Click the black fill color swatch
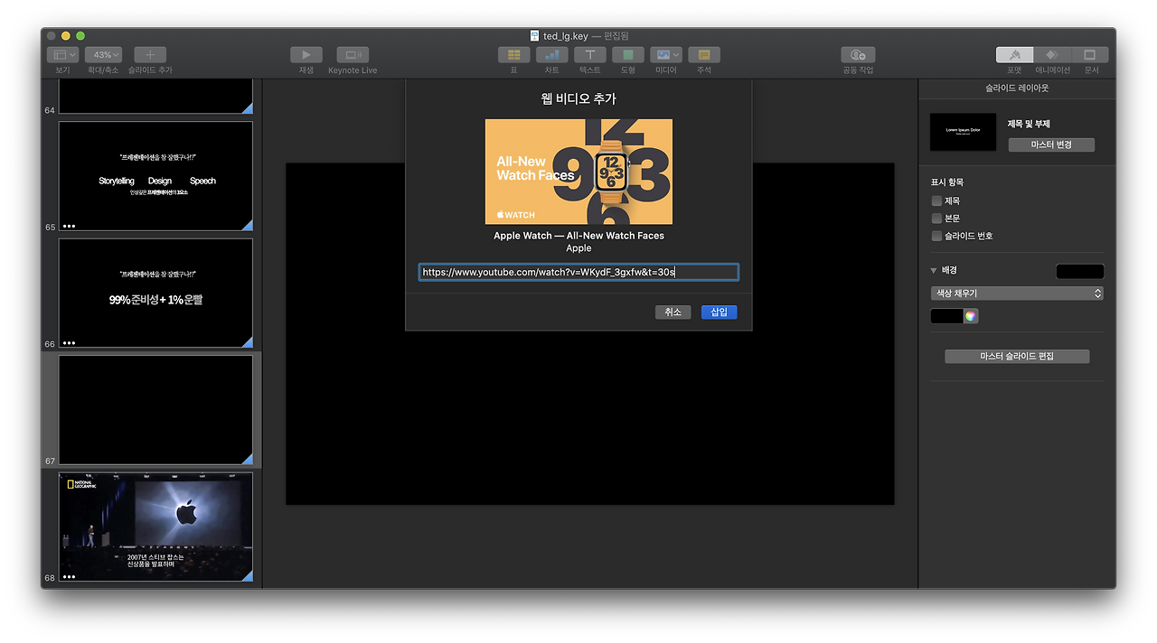Screen dimensions: 1157x643 pos(946,316)
